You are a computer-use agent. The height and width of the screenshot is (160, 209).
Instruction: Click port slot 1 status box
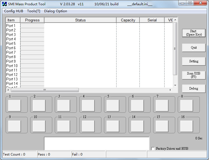coord(15,105)
